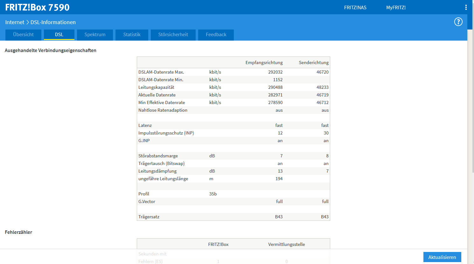Open the FRITZ!NAS link
This screenshot has height=264, width=474.
[x=355, y=8]
